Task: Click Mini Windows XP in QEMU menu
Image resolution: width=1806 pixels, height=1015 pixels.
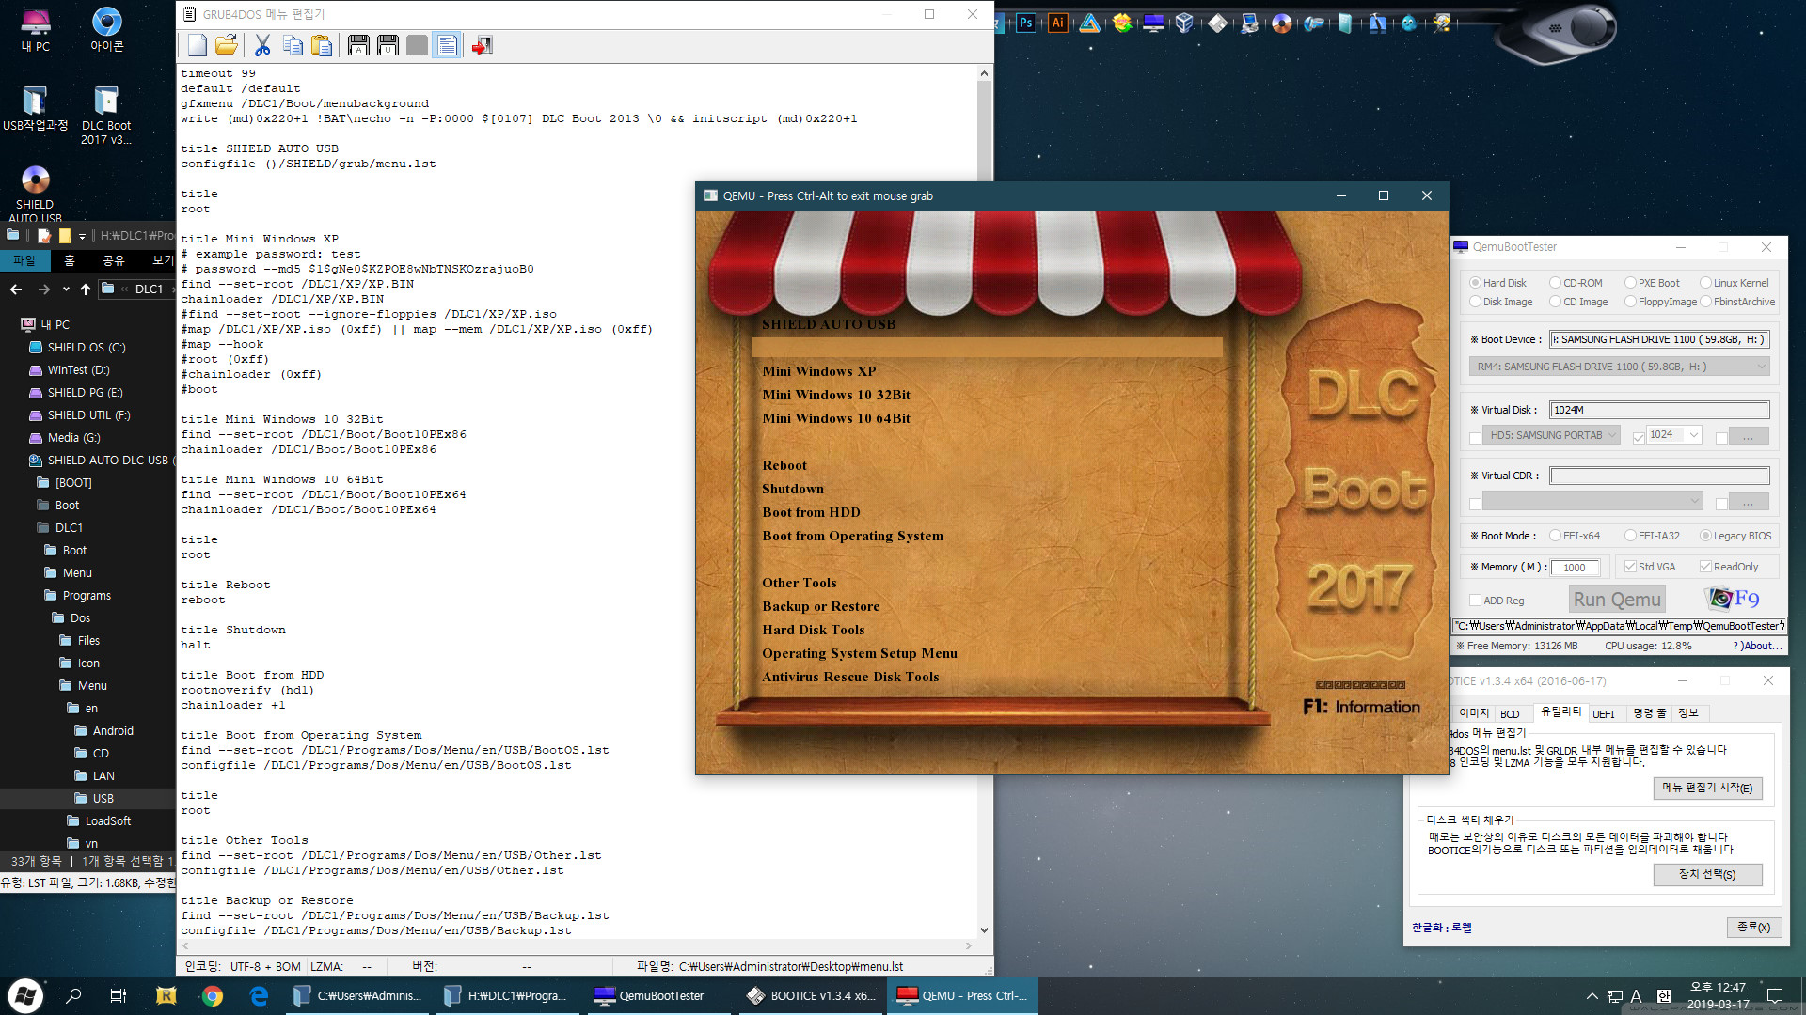Action: [x=818, y=371]
